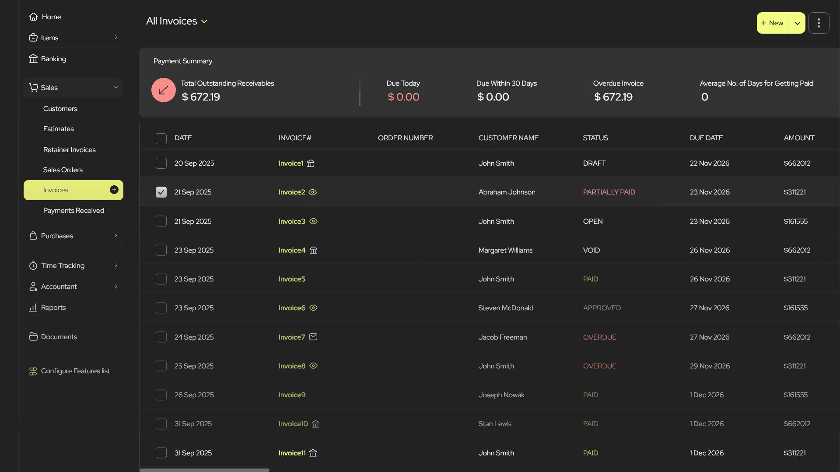This screenshot has height=472, width=840.
Task: Uncheck the Invoice2 row checkbox
Action: [161, 192]
